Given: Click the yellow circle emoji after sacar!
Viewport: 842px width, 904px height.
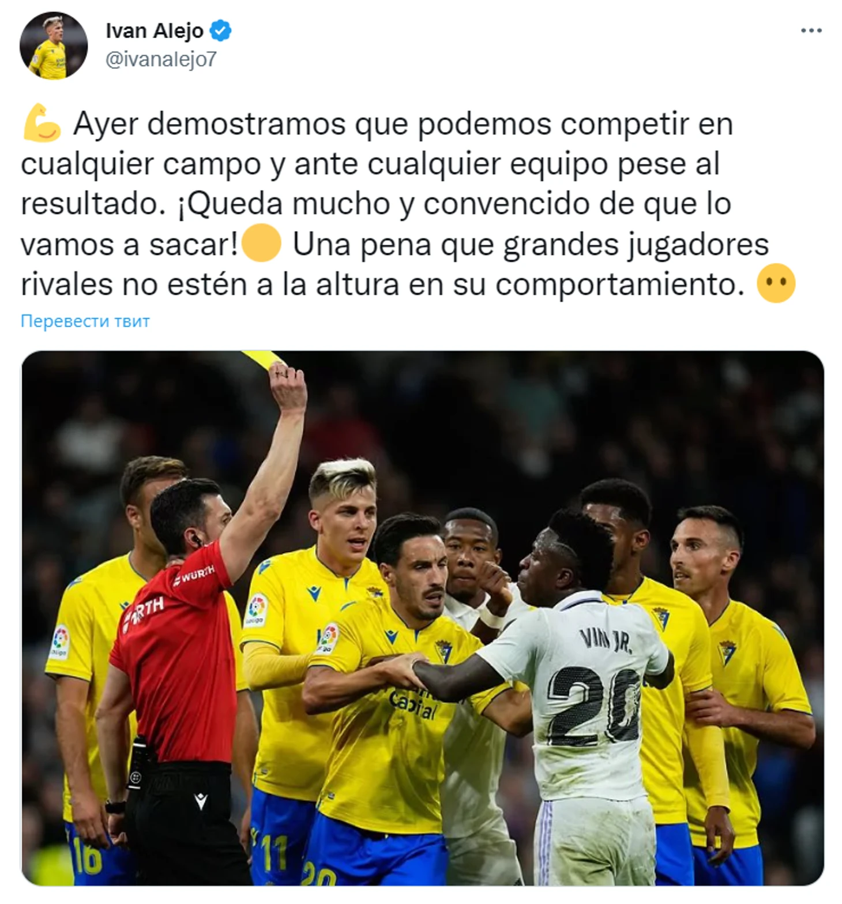Looking at the screenshot, I should pyautogui.click(x=261, y=243).
